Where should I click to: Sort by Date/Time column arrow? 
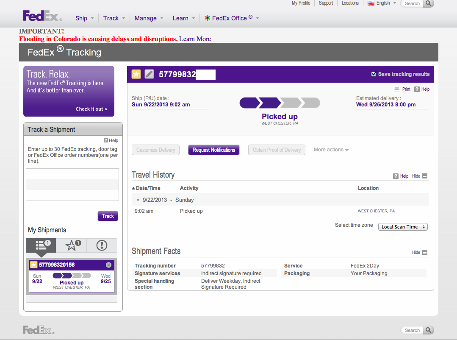pyautogui.click(x=133, y=188)
